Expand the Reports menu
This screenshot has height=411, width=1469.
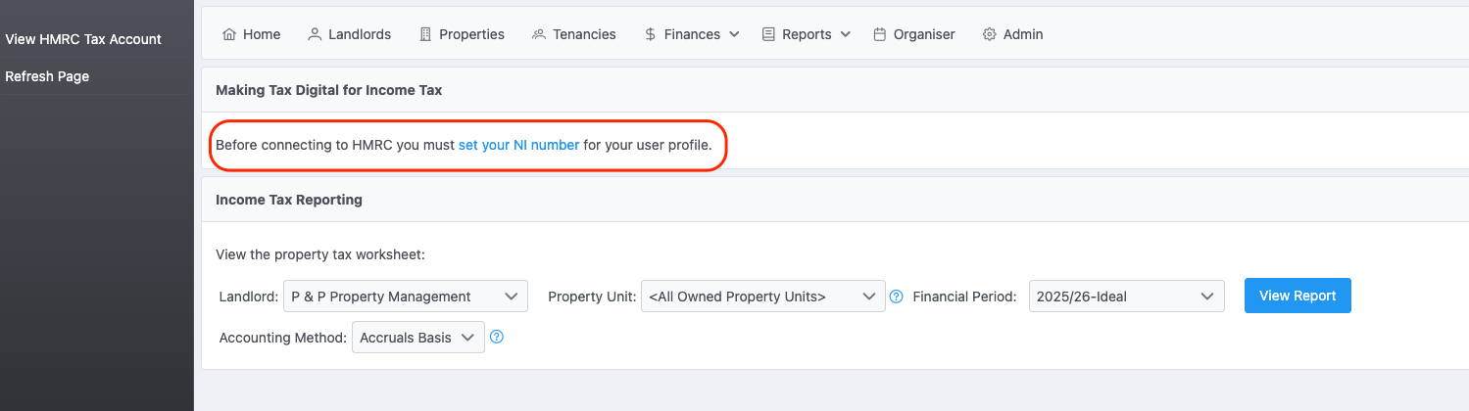808,34
